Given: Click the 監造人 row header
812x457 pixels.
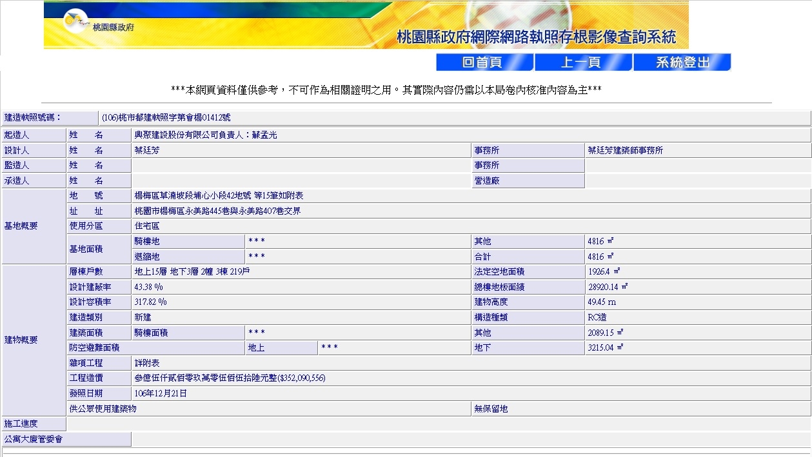Looking at the screenshot, I should pyautogui.click(x=34, y=166).
